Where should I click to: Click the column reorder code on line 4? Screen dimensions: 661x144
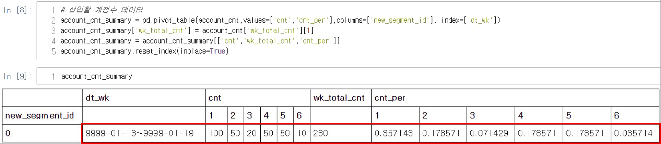pos(200,41)
